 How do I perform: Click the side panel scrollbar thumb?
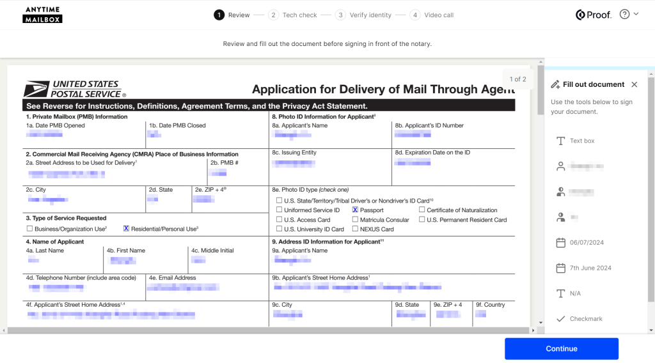tap(651, 189)
